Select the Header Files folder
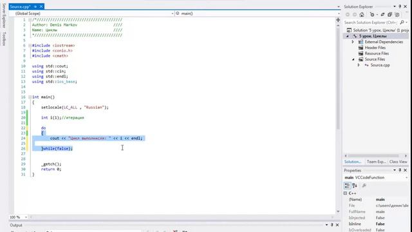The width and height of the screenshot is (412, 232). 375,48
